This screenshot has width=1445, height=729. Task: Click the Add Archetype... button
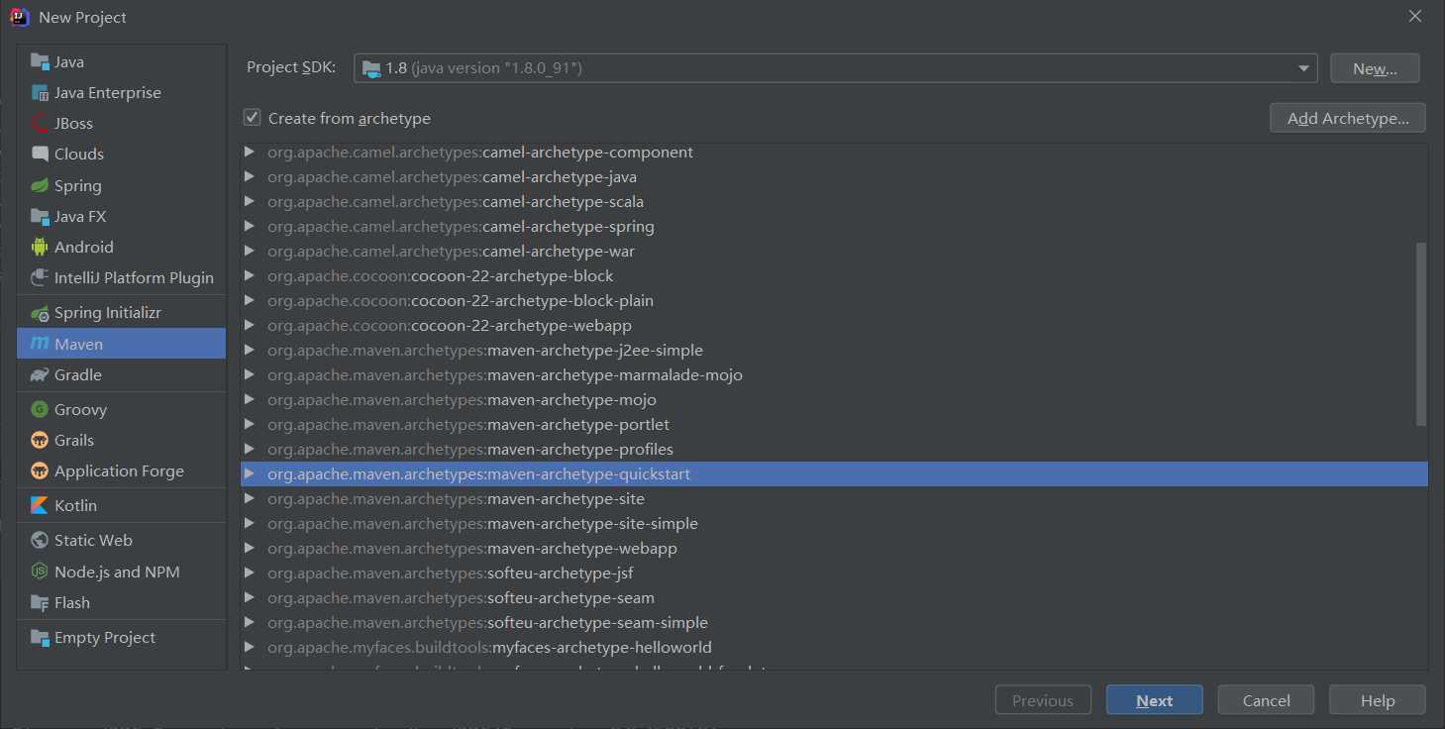pyautogui.click(x=1348, y=118)
